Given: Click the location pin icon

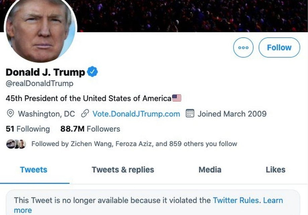Looking at the screenshot, I should tap(11, 114).
